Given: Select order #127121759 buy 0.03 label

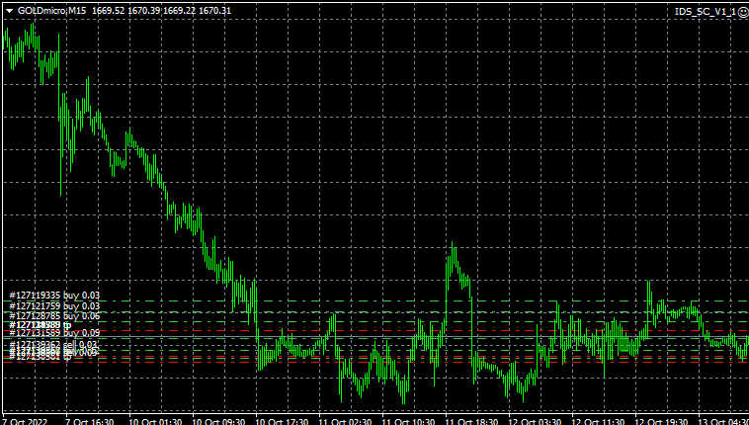Looking at the screenshot, I should (x=55, y=306).
